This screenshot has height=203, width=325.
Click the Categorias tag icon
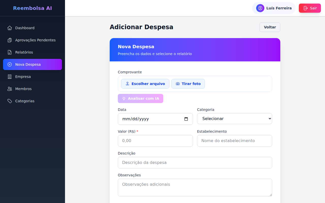click(10, 101)
